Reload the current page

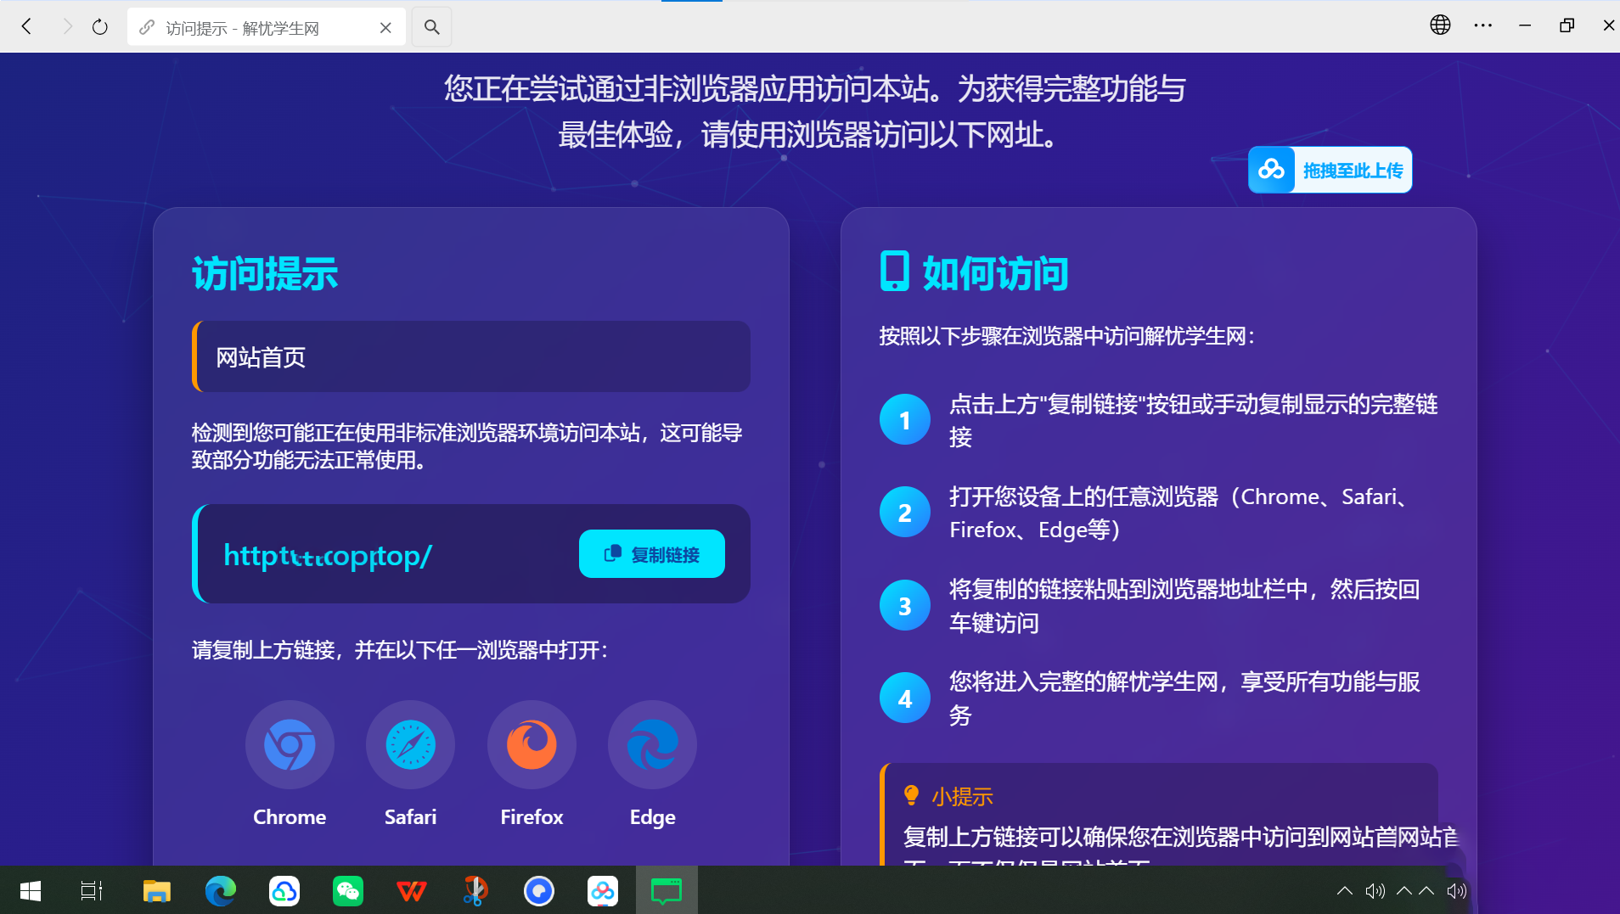coord(100,26)
